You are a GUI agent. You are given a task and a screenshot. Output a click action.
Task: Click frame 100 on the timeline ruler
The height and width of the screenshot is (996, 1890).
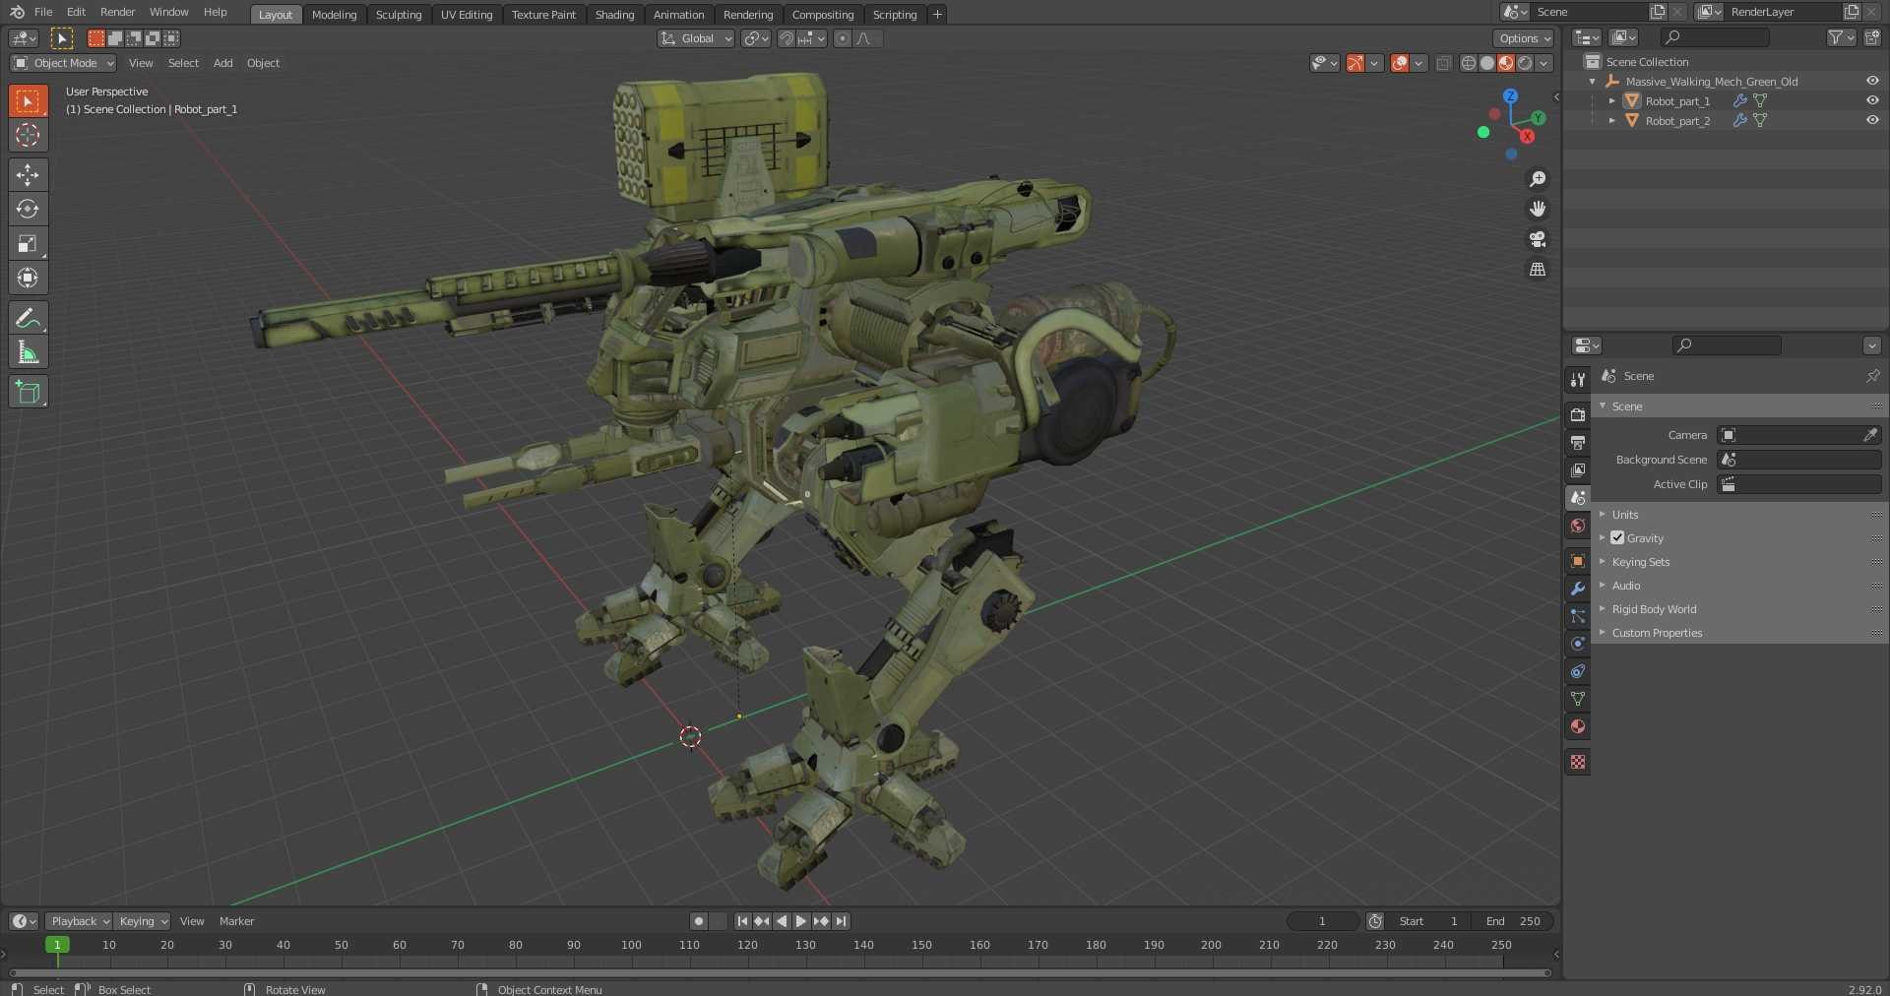tap(631, 945)
